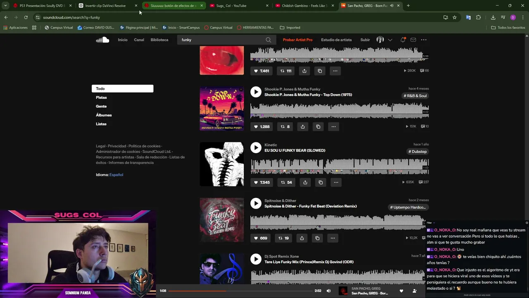The width and height of the screenshot is (529, 298).
Task: Open the Imported bookmarks folder
Action: coord(290,28)
